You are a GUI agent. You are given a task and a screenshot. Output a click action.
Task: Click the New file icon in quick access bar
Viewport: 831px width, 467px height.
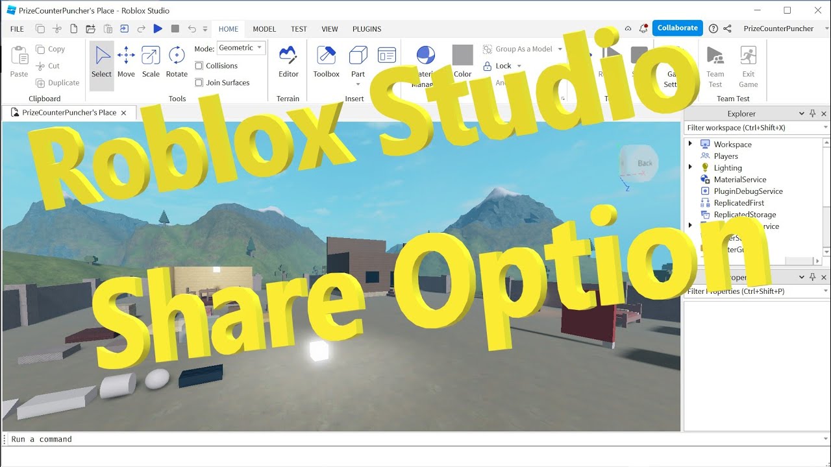[73, 29]
